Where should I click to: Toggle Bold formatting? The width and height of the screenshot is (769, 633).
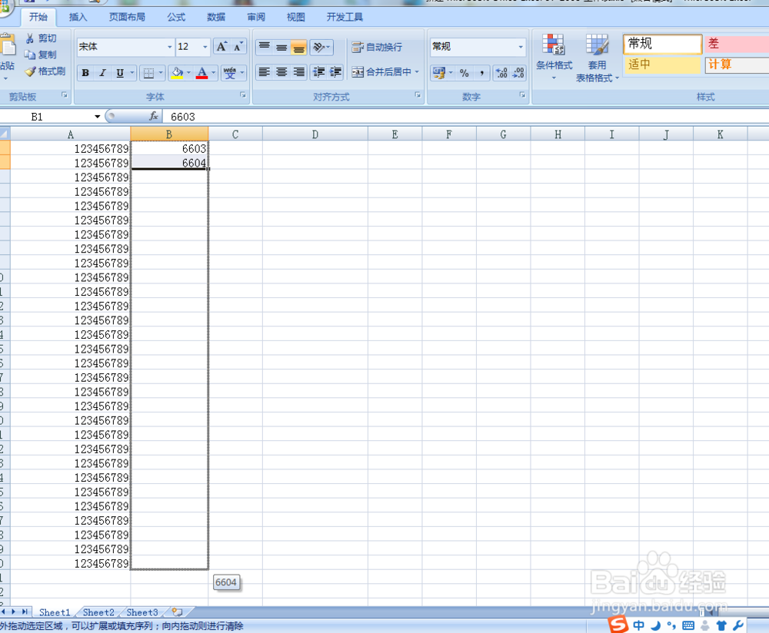85,73
